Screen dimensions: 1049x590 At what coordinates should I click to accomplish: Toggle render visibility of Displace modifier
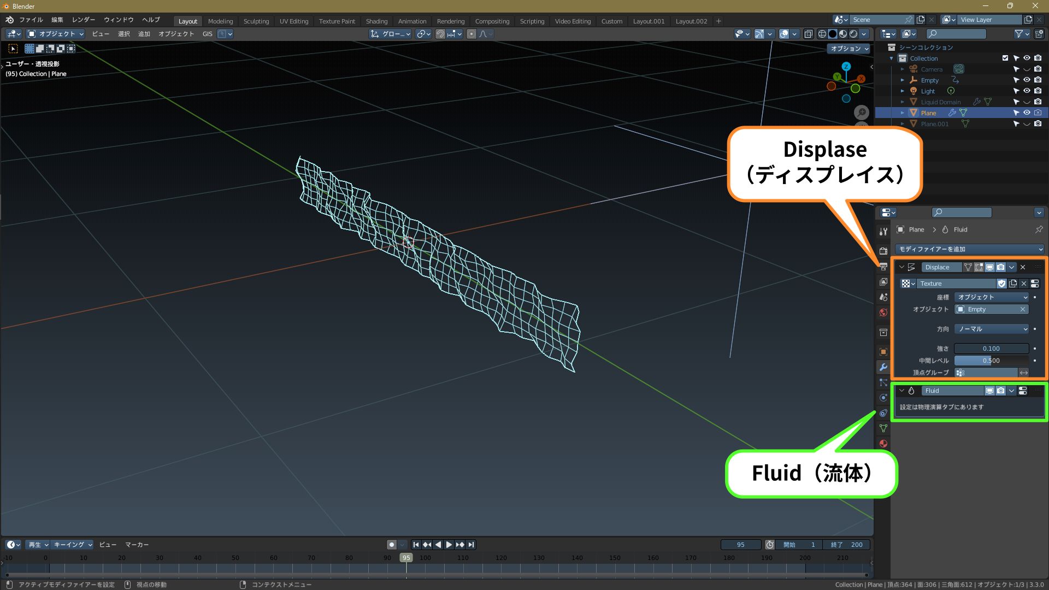(1000, 267)
